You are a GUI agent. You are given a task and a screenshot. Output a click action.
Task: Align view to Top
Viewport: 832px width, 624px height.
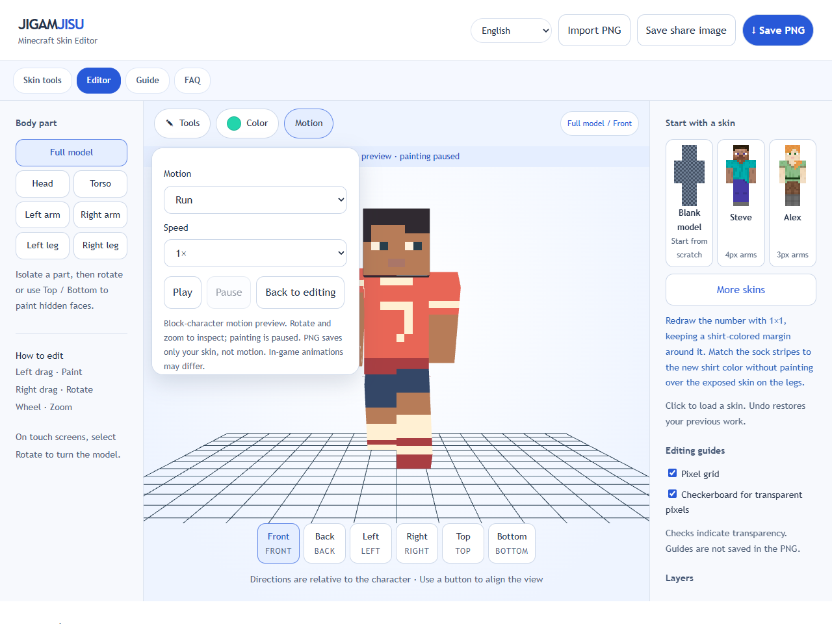[463, 543]
